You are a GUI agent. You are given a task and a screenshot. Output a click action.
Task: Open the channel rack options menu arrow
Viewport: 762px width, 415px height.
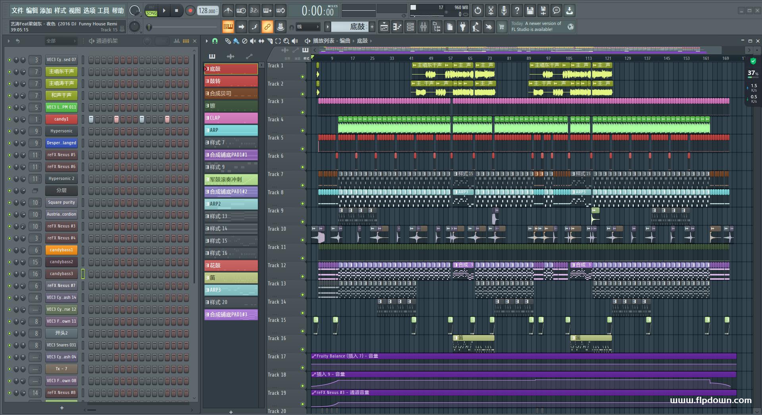coord(9,41)
